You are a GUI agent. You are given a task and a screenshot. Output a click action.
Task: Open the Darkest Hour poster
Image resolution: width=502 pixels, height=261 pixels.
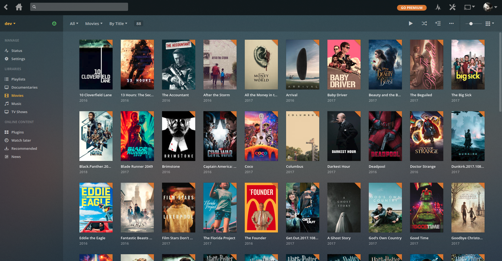click(x=344, y=136)
